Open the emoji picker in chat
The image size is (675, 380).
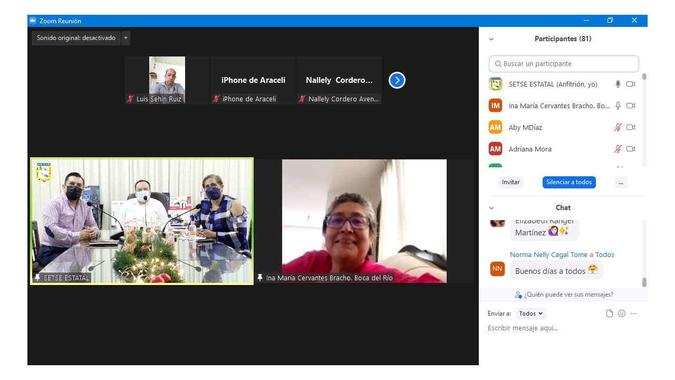622,313
